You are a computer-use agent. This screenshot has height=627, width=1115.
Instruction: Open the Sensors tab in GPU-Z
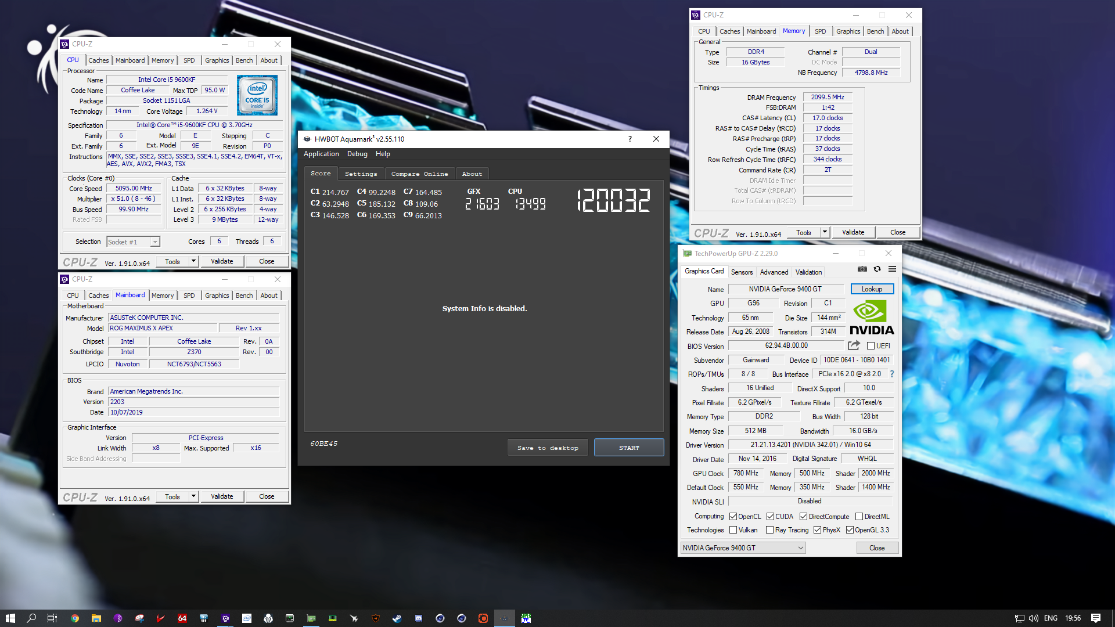click(742, 272)
